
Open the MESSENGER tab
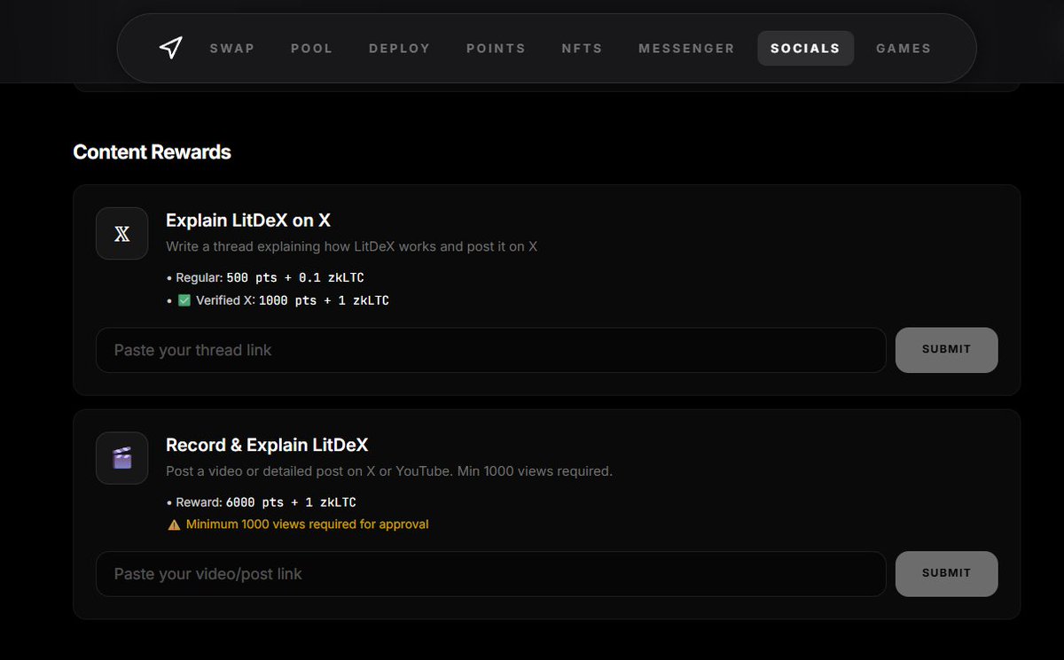click(687, 49)
